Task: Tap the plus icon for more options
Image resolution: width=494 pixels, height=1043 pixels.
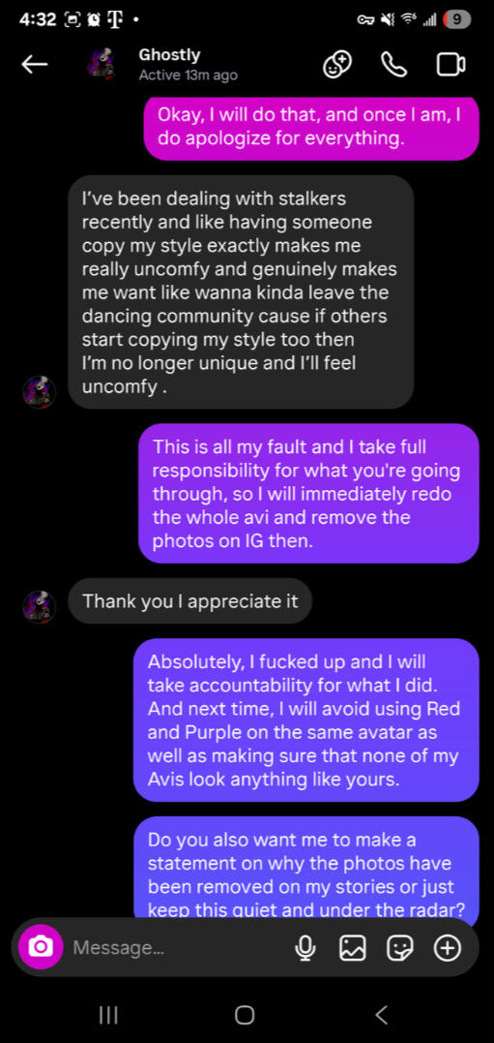Action: 448,948
